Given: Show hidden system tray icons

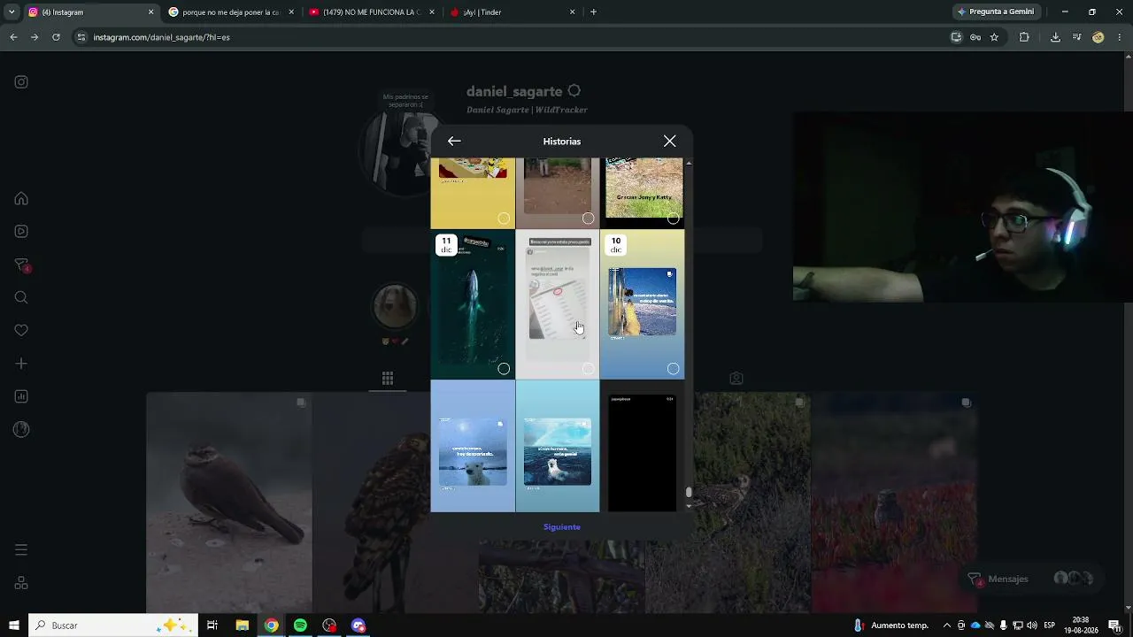Looking at the screenshot, I should [947, 625].
